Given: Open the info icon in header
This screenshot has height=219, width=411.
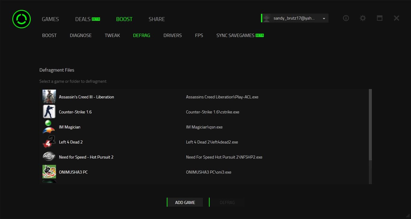Looking at the screenshot, I should click(346, 18).
